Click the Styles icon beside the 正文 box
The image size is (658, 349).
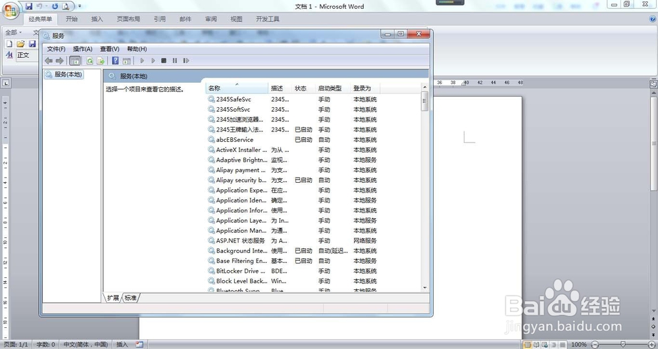tap(9, 55)
